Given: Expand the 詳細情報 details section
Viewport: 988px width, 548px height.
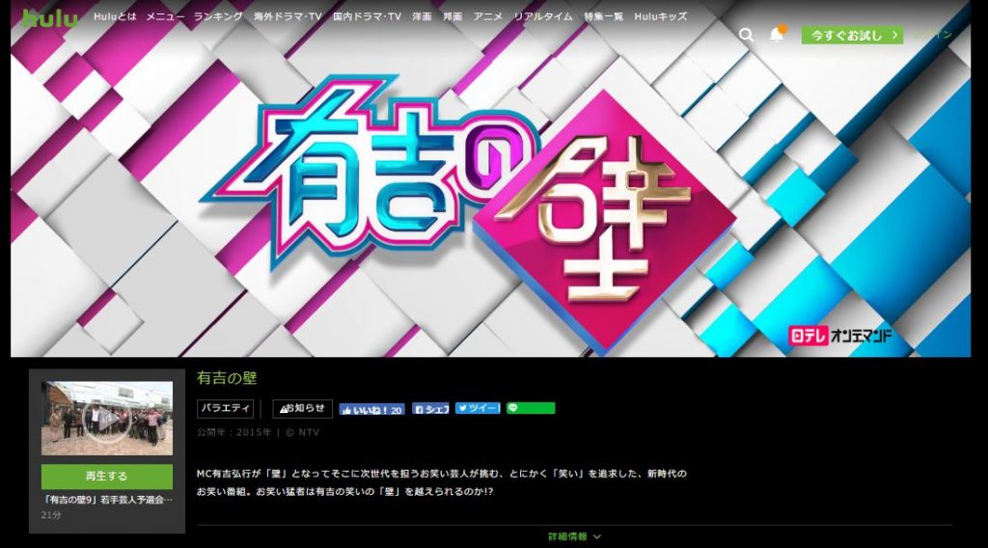Looking at the screenshot, I should point(574,536).
